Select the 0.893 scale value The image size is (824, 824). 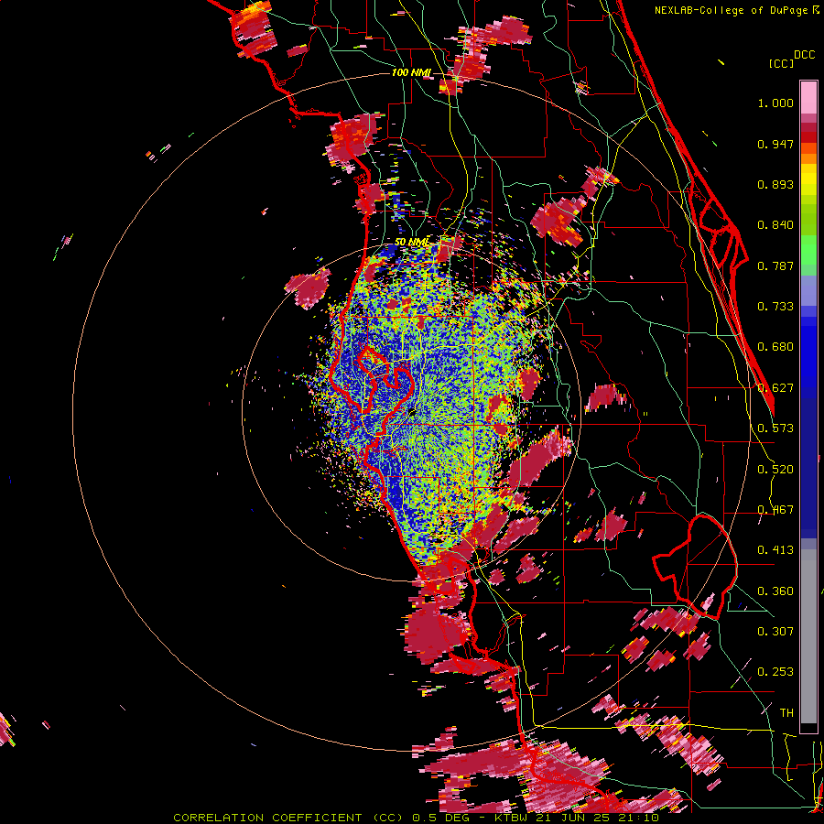pyautogui.click(x=775, y=184)
